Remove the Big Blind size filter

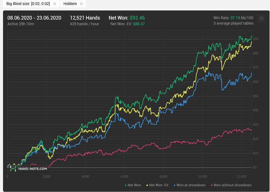pos(54,4)
